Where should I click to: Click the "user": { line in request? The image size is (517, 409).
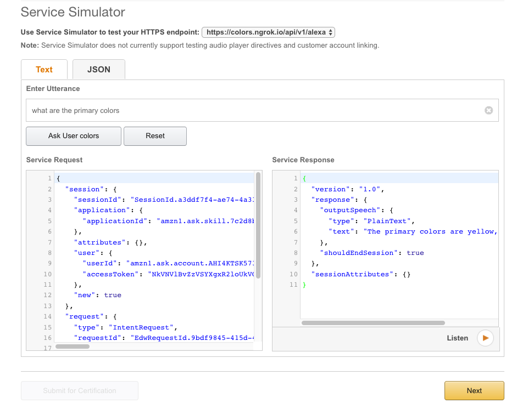point(93,253)
